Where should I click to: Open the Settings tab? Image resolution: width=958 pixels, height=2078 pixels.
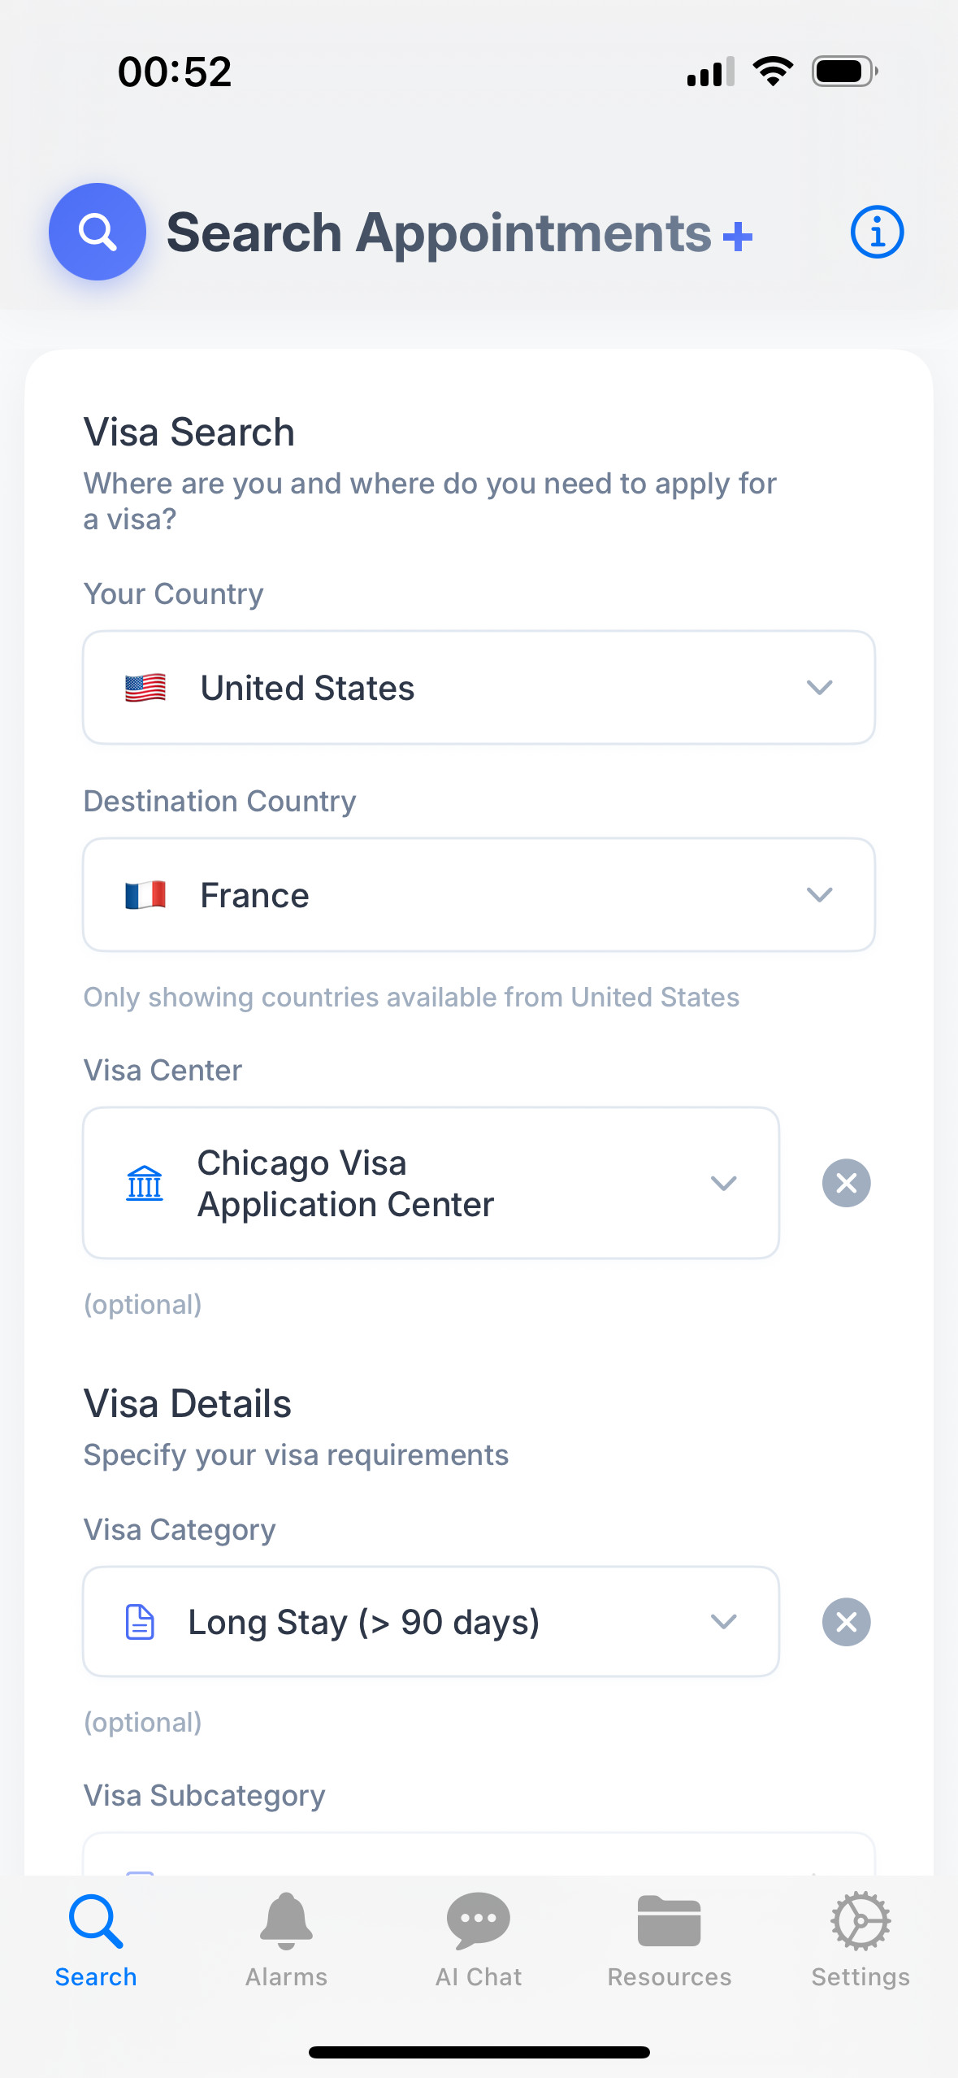click(860, 1939)
